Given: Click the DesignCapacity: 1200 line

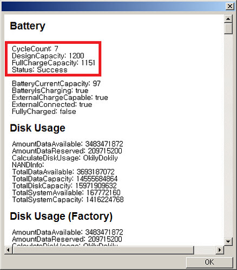Looking at the screenshot, I should [x=48, y=56].
